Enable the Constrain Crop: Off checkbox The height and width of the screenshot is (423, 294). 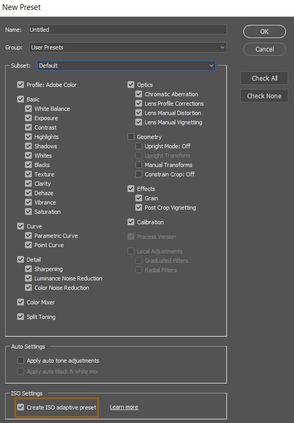click(138, 174)
